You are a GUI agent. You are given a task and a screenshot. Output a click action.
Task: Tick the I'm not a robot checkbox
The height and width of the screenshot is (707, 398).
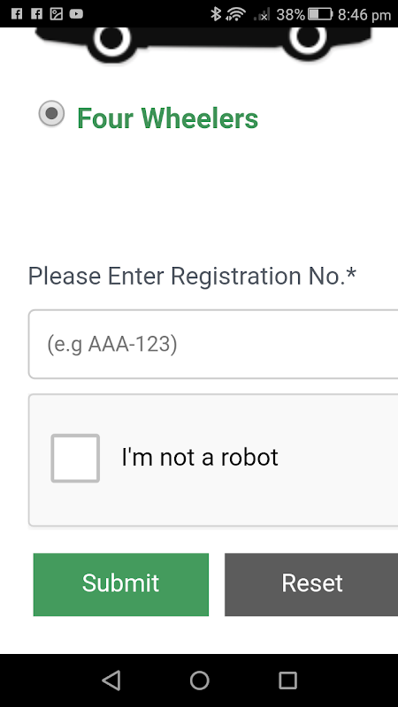pyautogui.click(x=75, y=458)
